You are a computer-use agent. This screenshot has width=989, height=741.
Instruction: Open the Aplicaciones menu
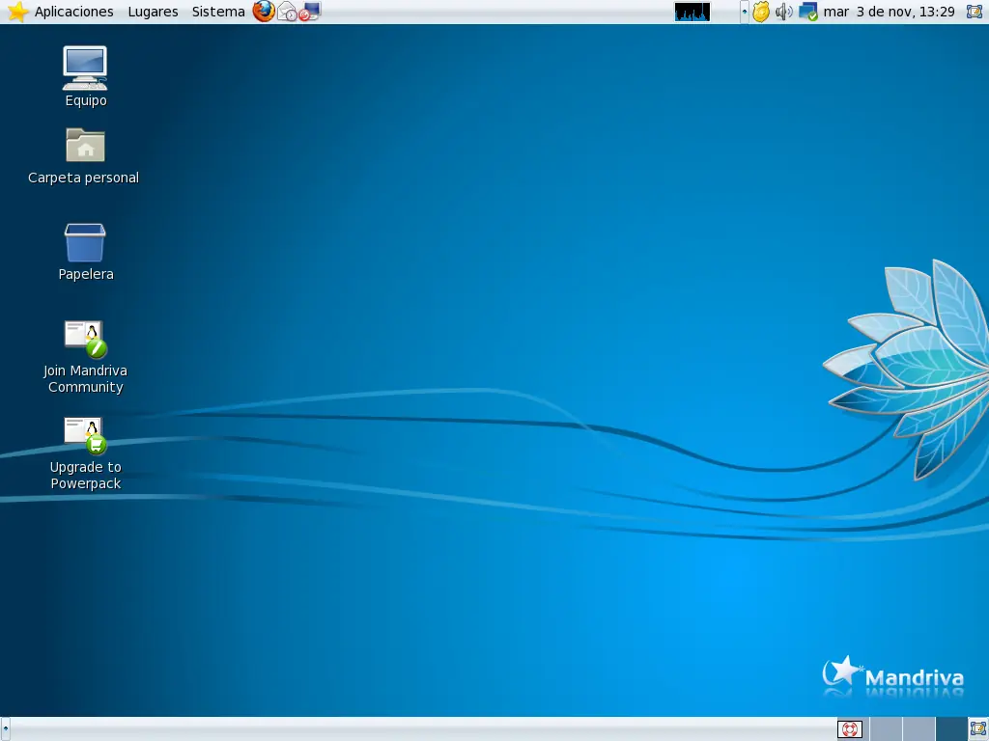click(73, 12)
